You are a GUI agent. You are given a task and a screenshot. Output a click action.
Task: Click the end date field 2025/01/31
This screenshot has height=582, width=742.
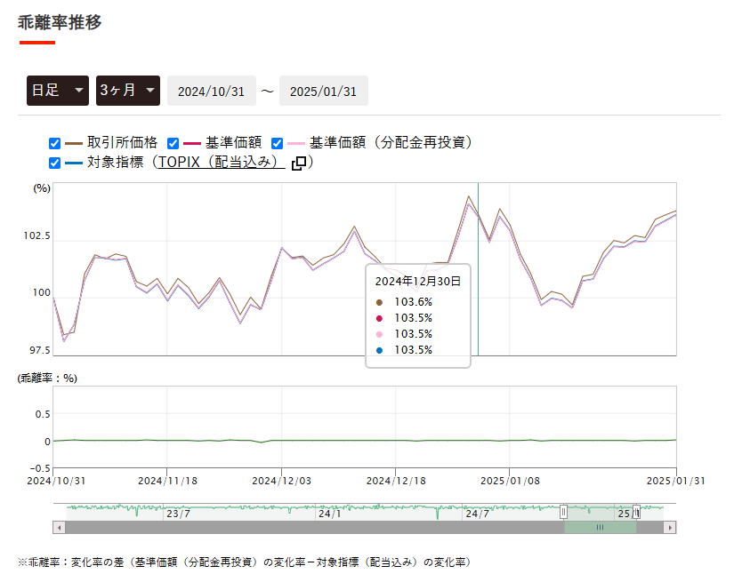coord(323,92)
